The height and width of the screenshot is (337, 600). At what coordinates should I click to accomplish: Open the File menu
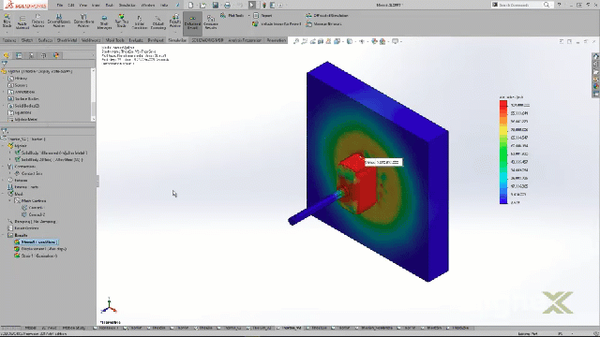tap(60, 5)
